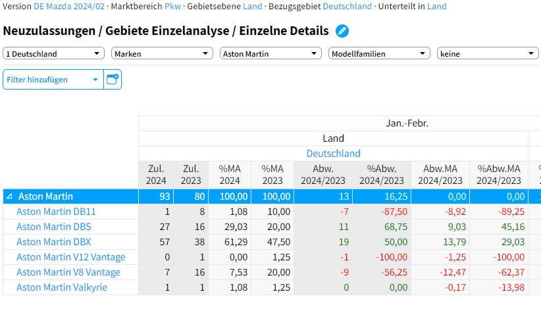Screen dimensions: 541x321
Task: Open the '1 Deutschland' dropdown
Action: [x=53, y=53]
